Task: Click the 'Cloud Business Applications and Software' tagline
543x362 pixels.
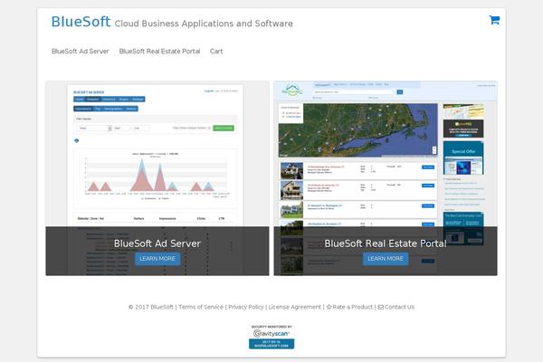Action: point(204,24)
